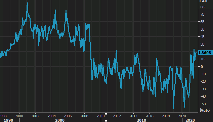The image size is (213, 122).
Task: Click the Auto scale button
Action: [205, 110]
